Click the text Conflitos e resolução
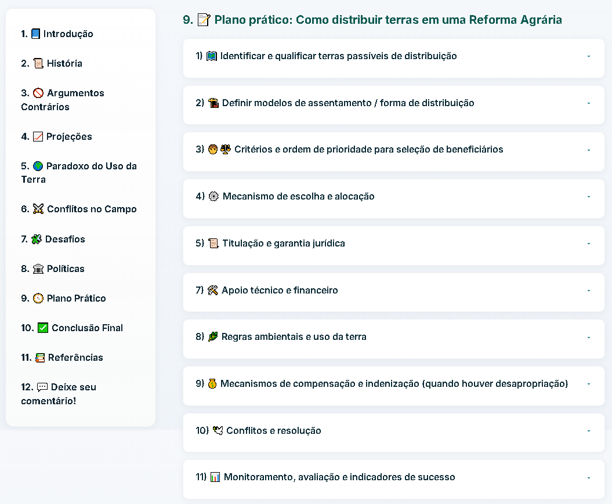Image resolution: width=612 pixels, height=504 pixels. tap(274, 431)
